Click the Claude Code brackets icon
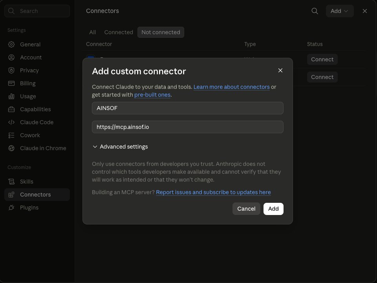The width and height of the screenshot is (377, 283). 11,123
